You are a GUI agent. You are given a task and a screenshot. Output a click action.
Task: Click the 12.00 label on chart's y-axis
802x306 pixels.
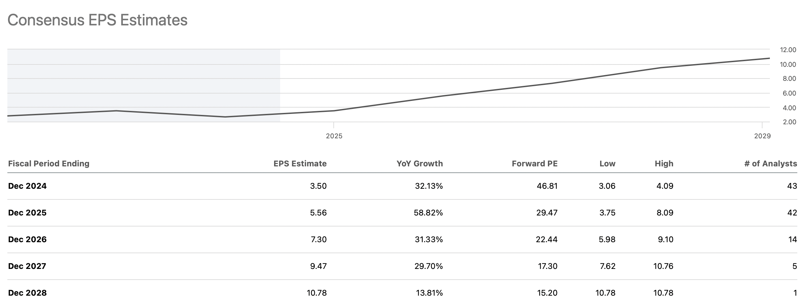(x=788, y=50)
